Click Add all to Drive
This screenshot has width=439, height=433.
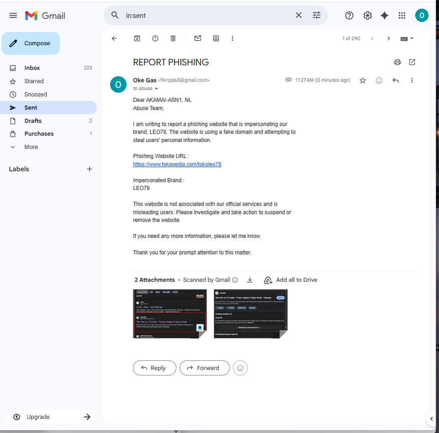[x=291, y=280]
